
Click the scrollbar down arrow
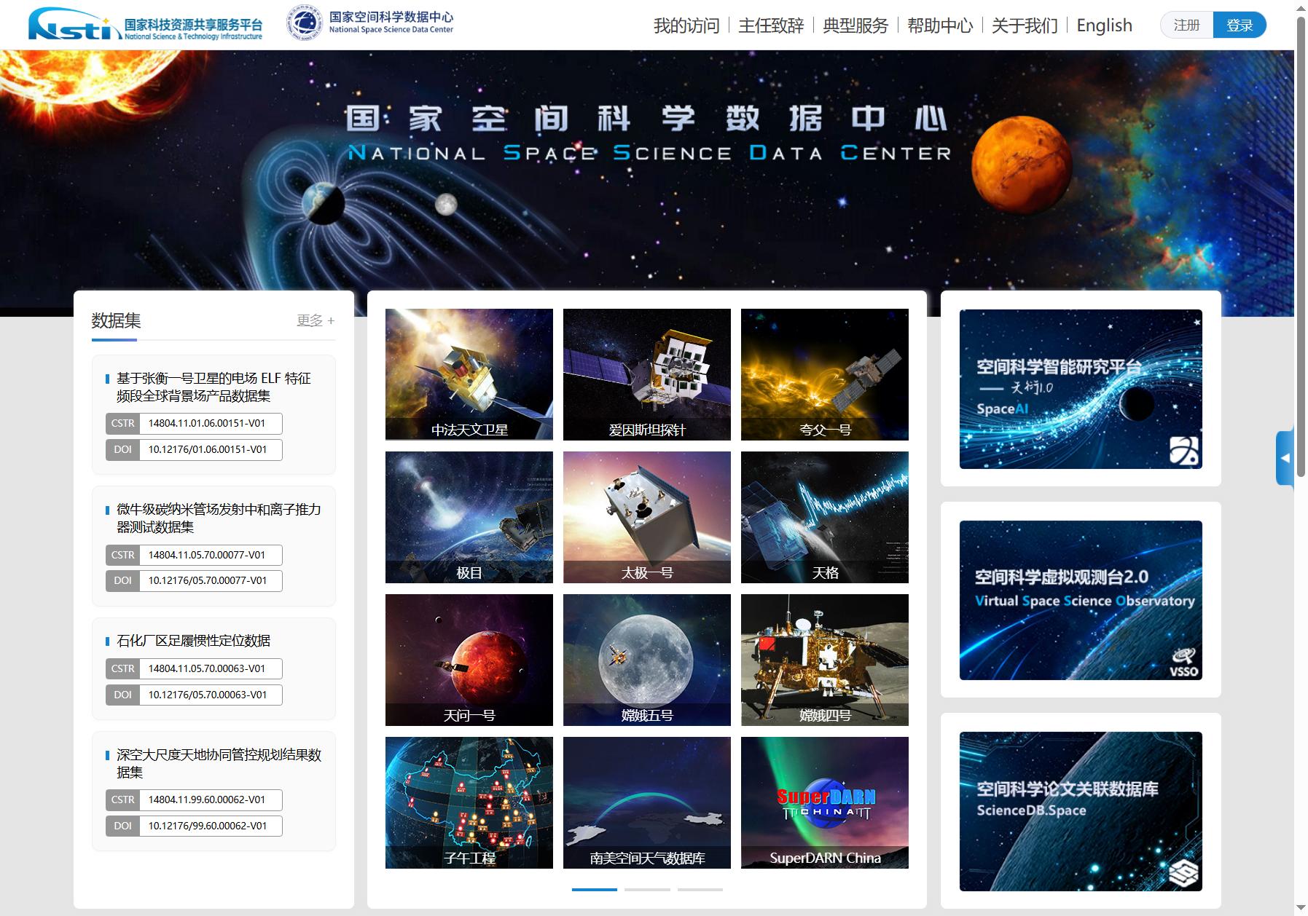tap(1301, 909)
